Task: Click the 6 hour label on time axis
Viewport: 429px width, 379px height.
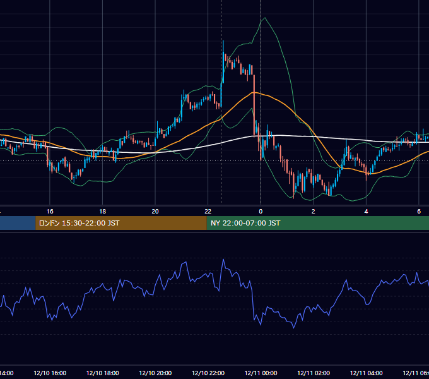Action: [x=419, y=212]
